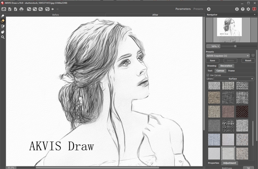The image size is (258, 169).
Task: Open the Drawing tab
Action: tap(212, 66)
